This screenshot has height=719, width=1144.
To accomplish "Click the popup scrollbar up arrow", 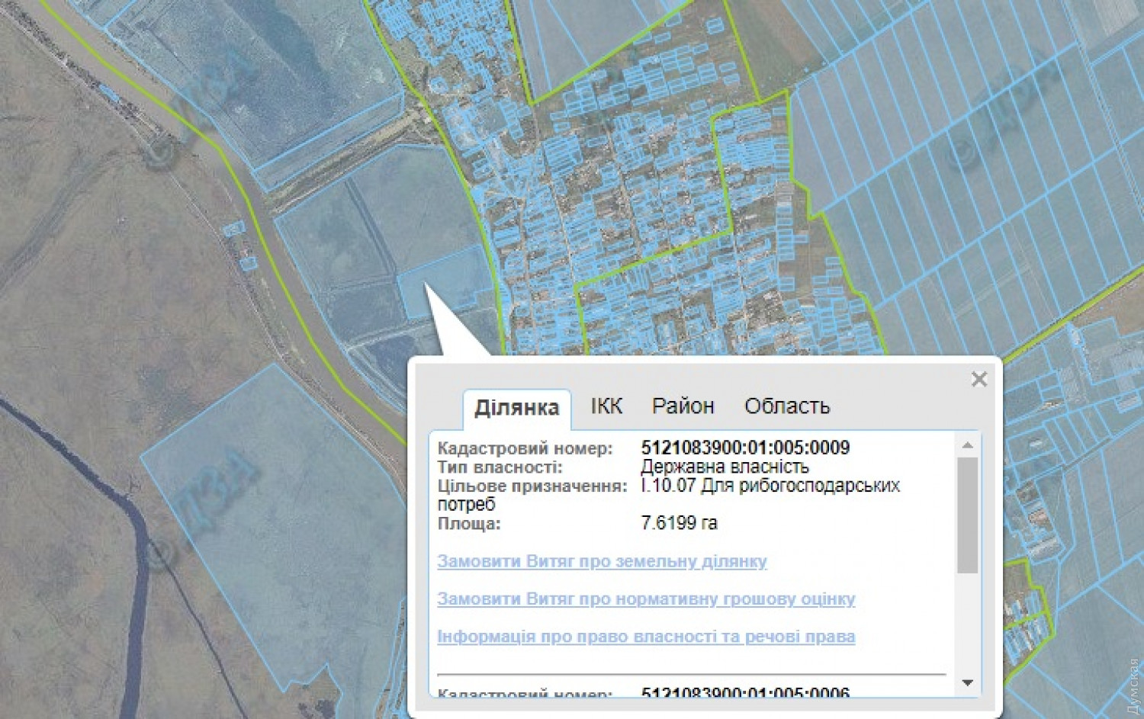I will click(967, 445).
